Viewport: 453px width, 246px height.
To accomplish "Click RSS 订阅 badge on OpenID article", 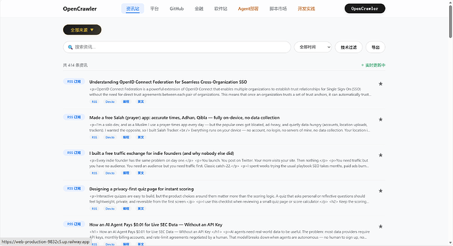I will pyautogui.click(x=74, y=82).
